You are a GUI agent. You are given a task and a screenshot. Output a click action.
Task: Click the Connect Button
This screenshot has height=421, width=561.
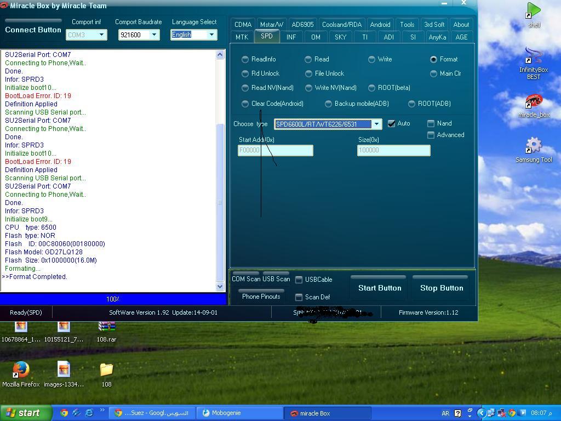click(33, 30)
